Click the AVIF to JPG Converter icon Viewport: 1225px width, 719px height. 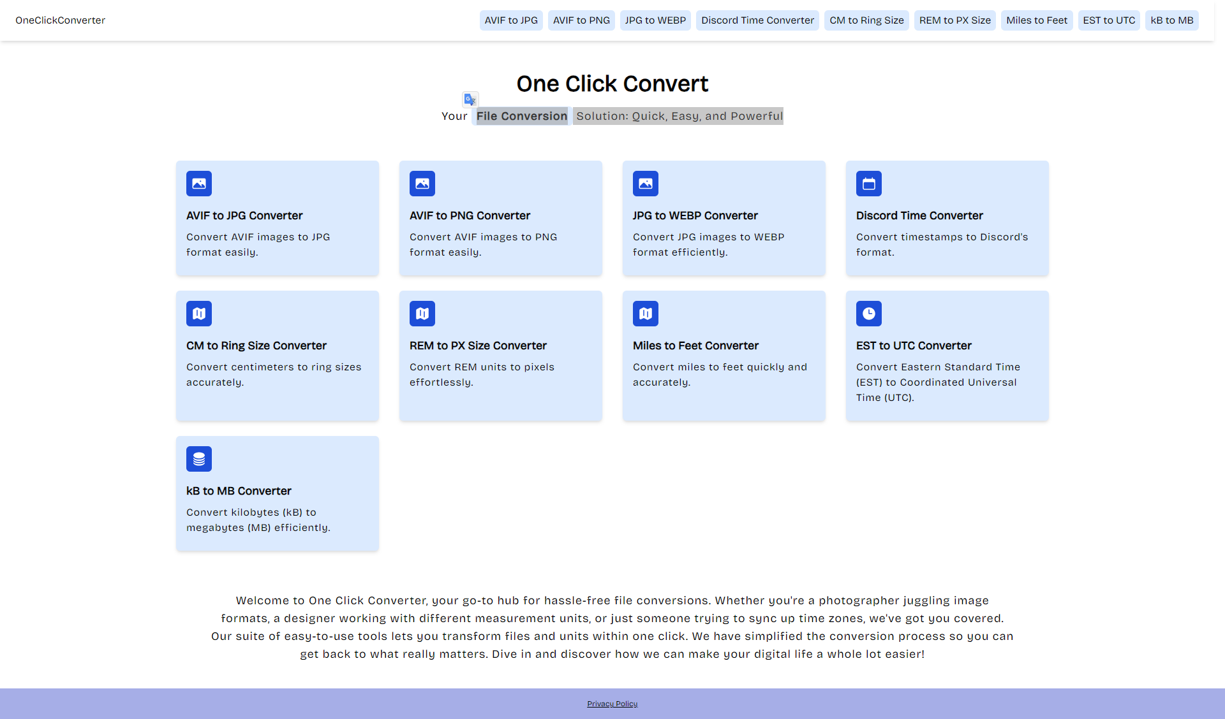pos(198,183)
